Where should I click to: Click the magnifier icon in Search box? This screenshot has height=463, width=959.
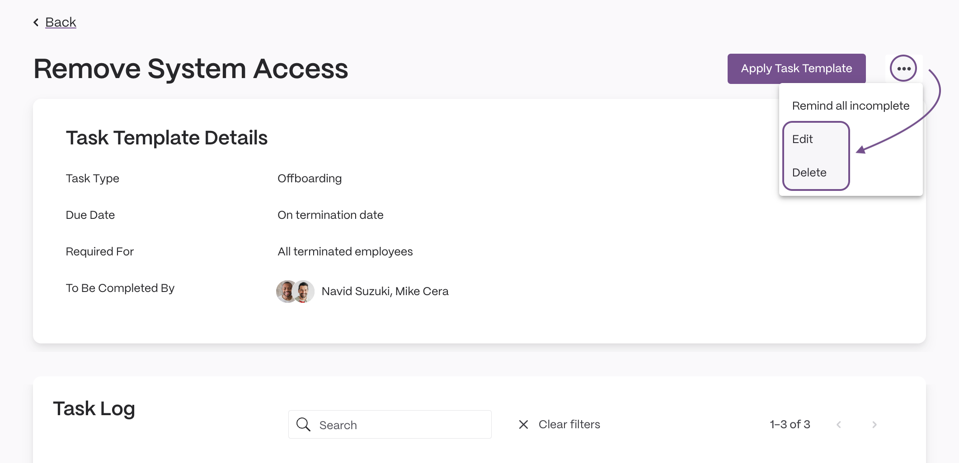(x=303, y=424)
